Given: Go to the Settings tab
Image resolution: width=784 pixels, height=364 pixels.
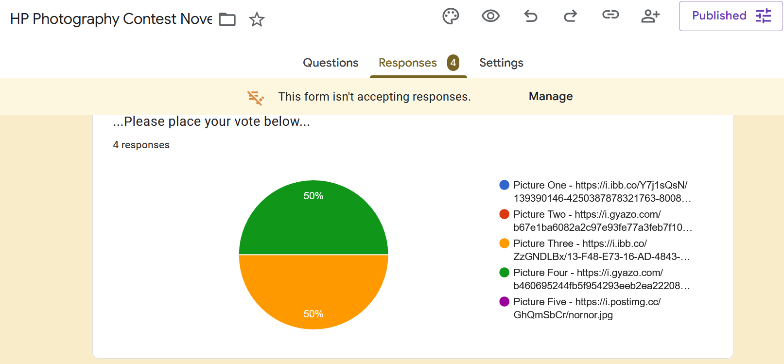Looking at the screenshot, I should [501, 63].
